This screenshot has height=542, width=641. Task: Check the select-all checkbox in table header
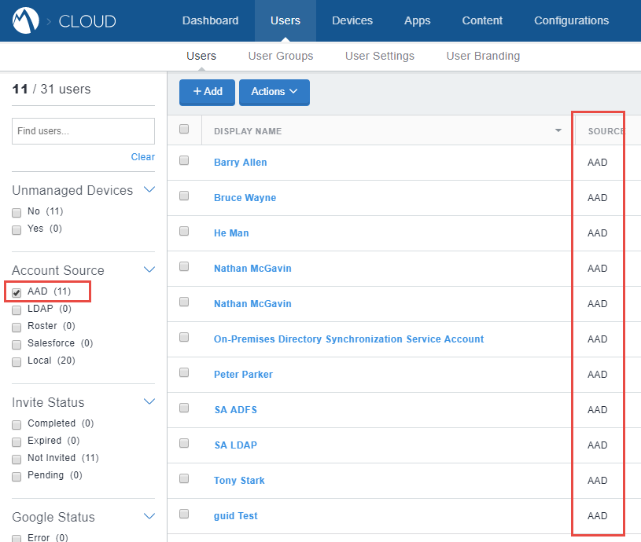pos(184,129)
